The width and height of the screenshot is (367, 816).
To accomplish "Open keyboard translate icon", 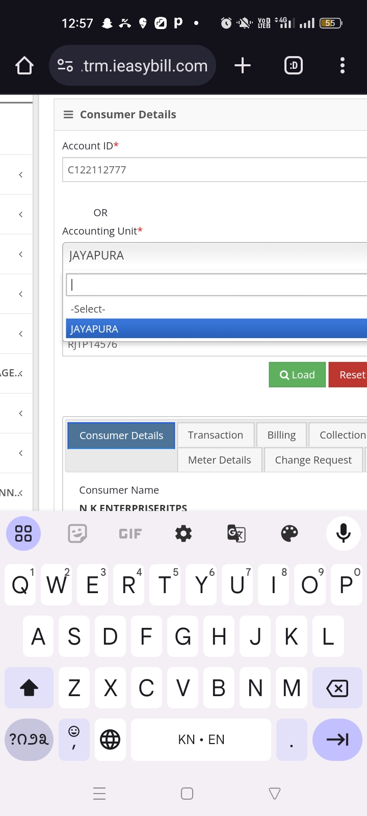I will 237,533.
